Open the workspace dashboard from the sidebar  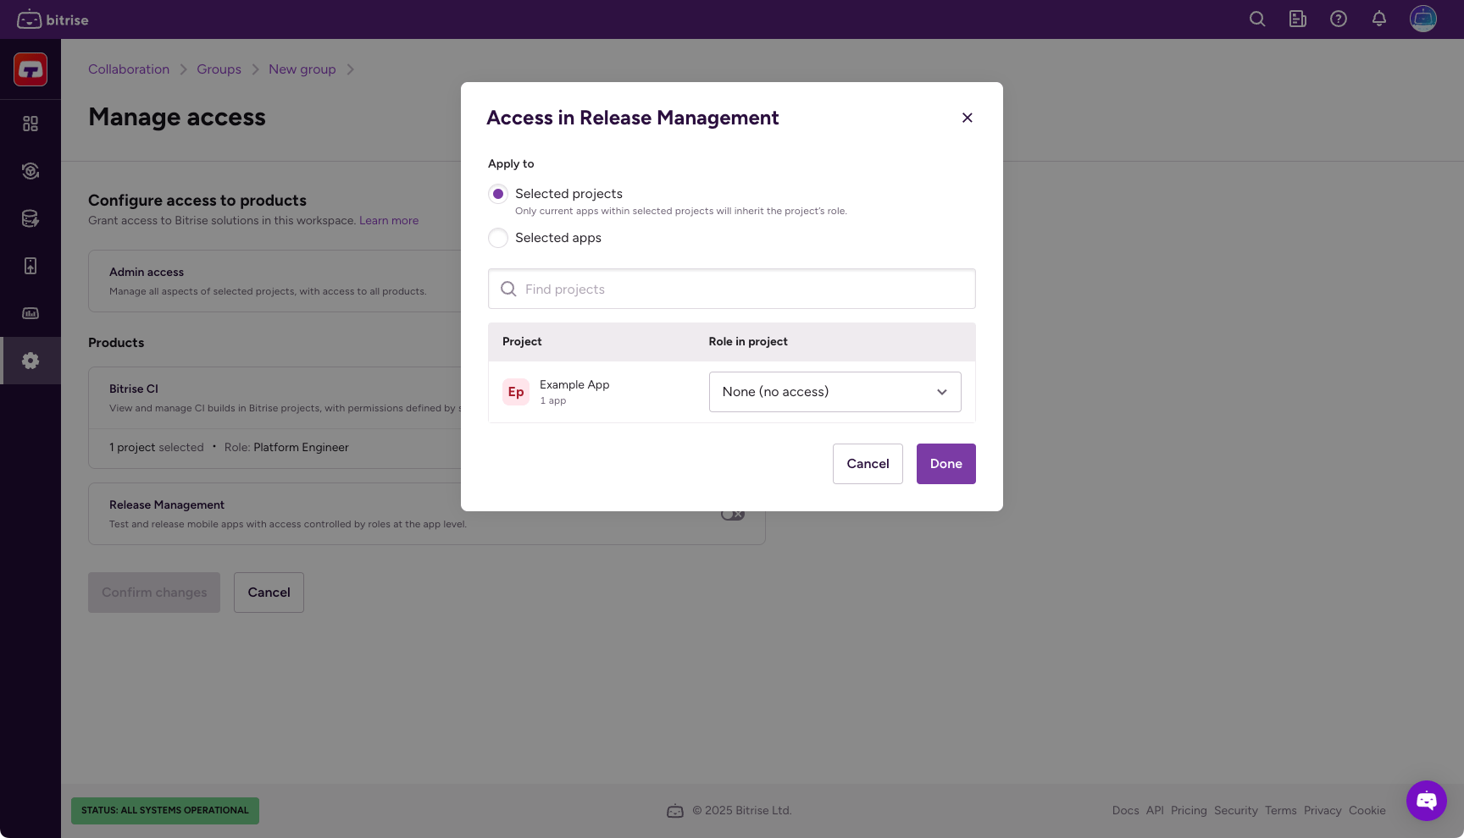click(30, 124)
